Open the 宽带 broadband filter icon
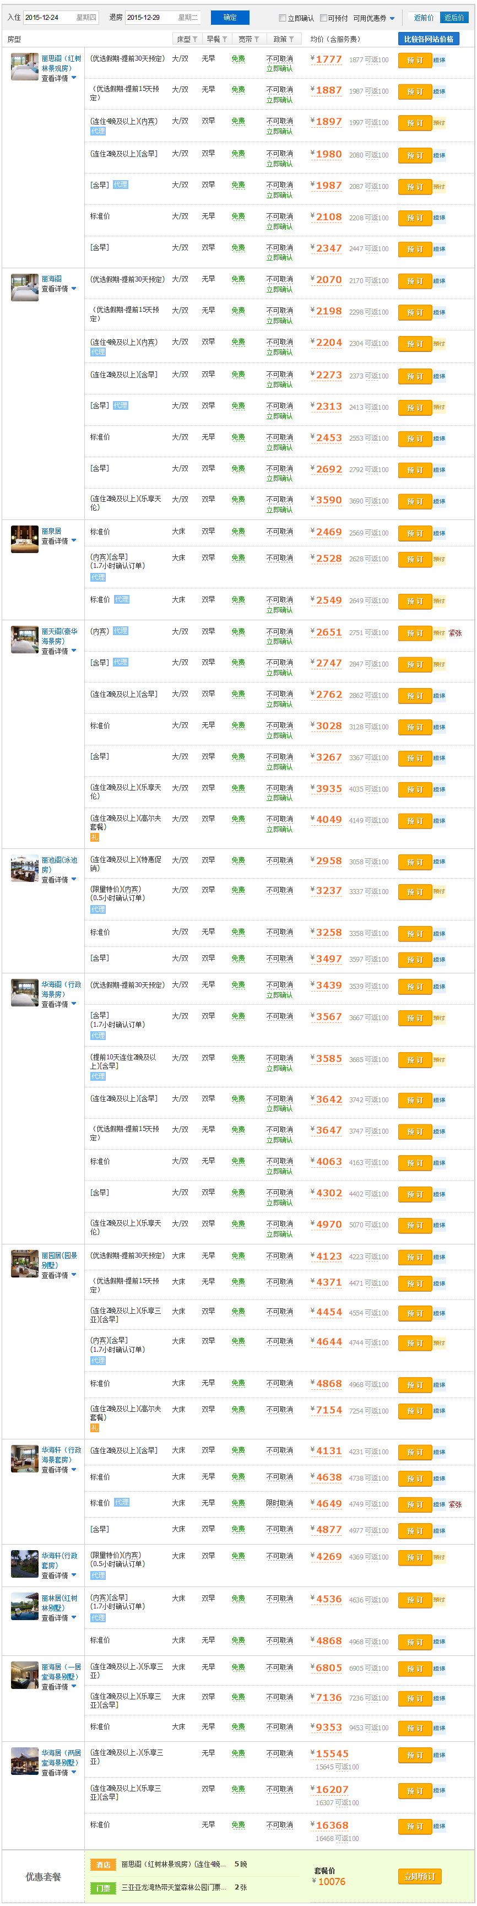The image size is (477, 1906). coord(257,39)
